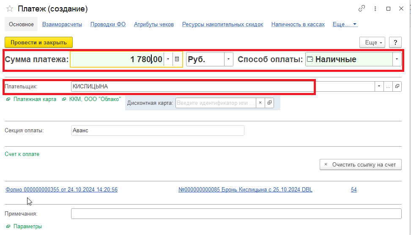
Task: Add the form to favorites with the star
Action: coord(10,8)
